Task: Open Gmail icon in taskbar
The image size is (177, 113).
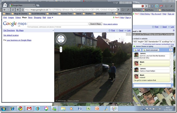Action: click(29, 109)
